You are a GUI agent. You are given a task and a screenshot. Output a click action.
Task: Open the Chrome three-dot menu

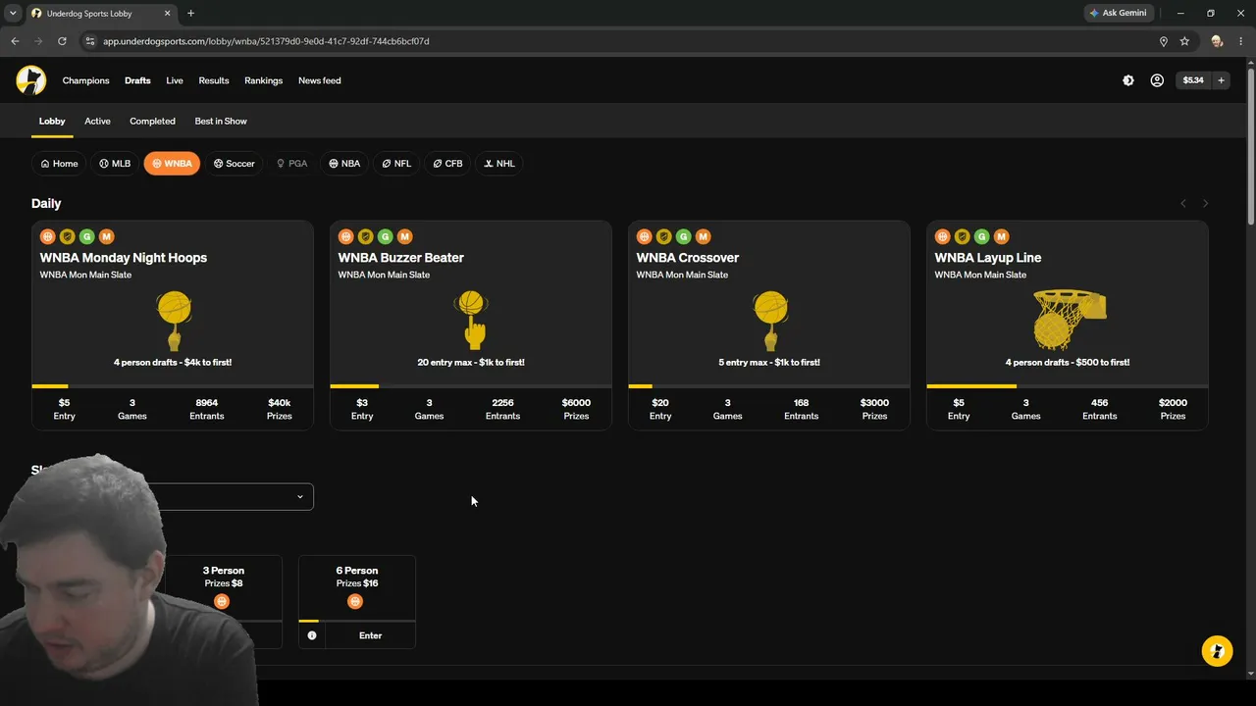(x=1241, y=41)
